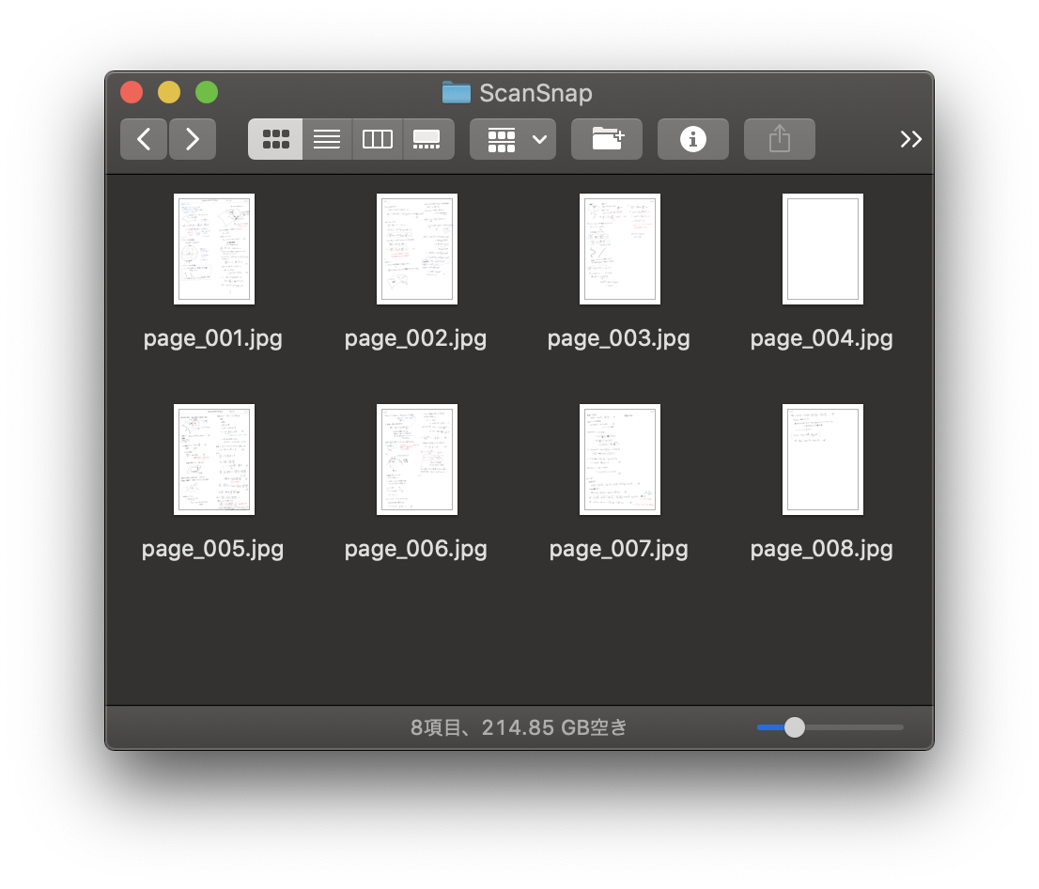Switch to gallery view mode
Viewport: 1039px width, 889px height.
tap(427, 138)
